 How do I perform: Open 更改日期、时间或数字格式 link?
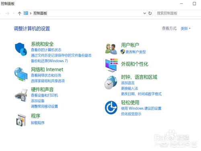pos(141,94)
